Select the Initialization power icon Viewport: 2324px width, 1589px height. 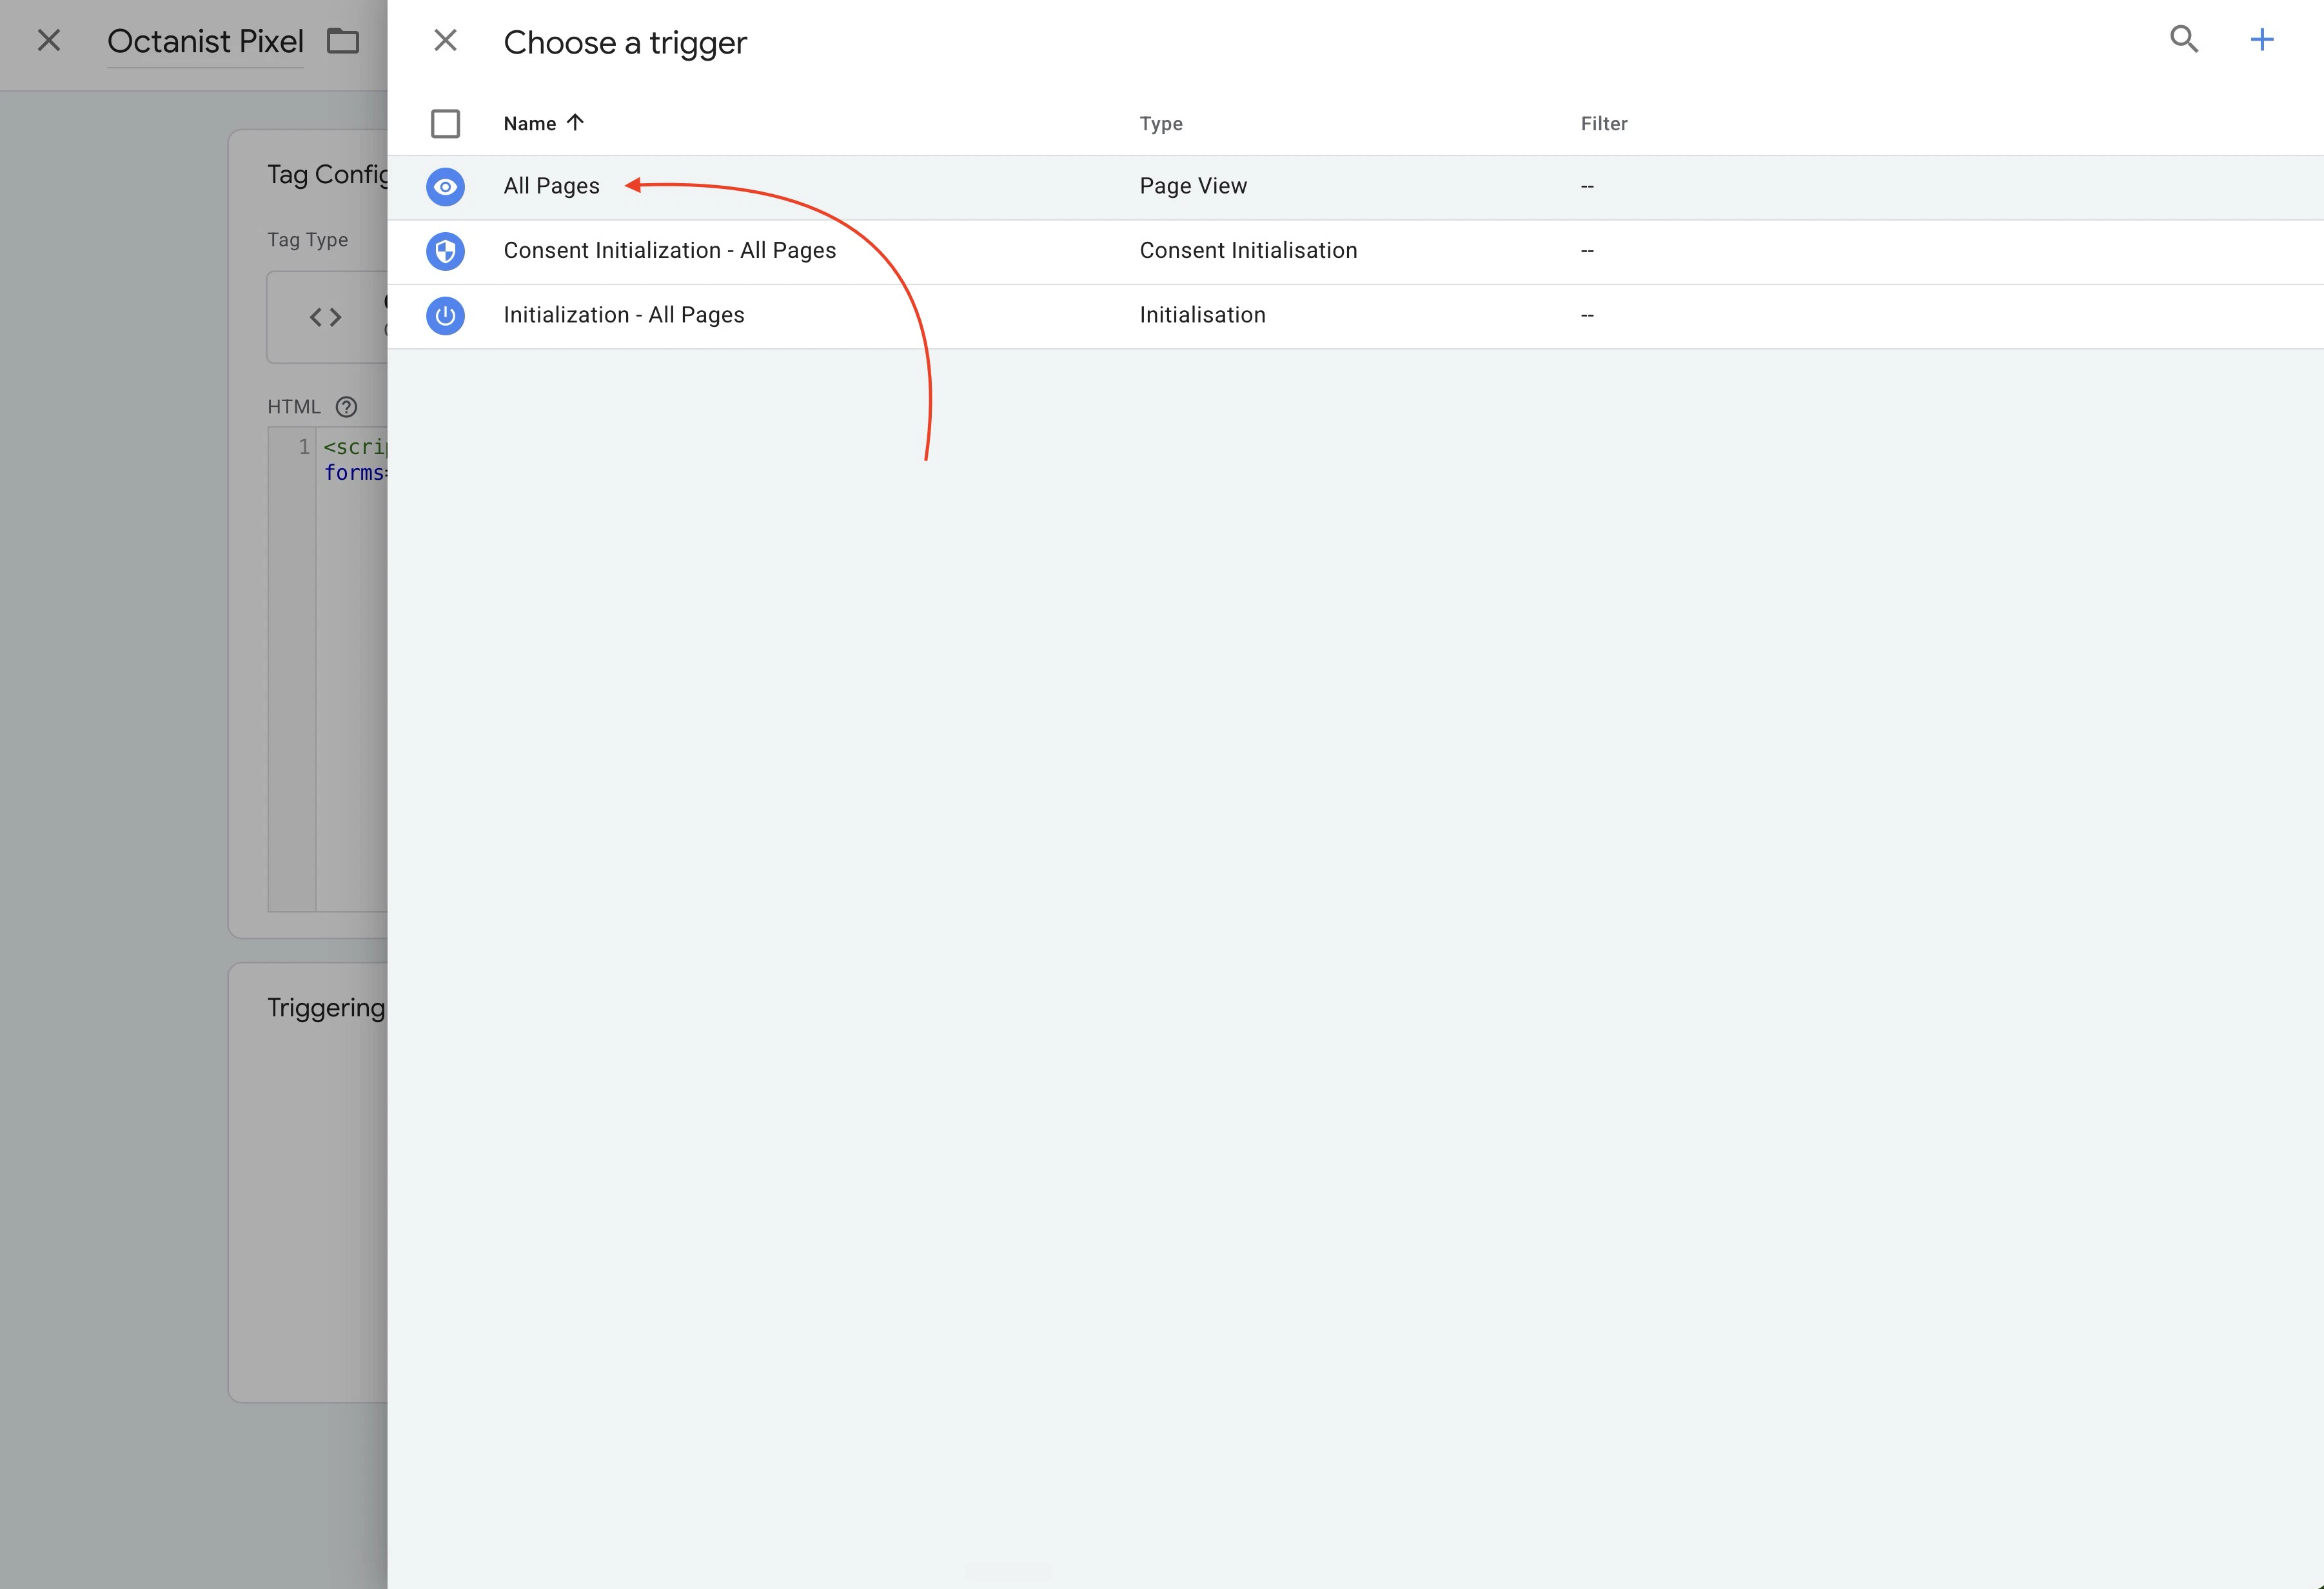coord(445,316)
